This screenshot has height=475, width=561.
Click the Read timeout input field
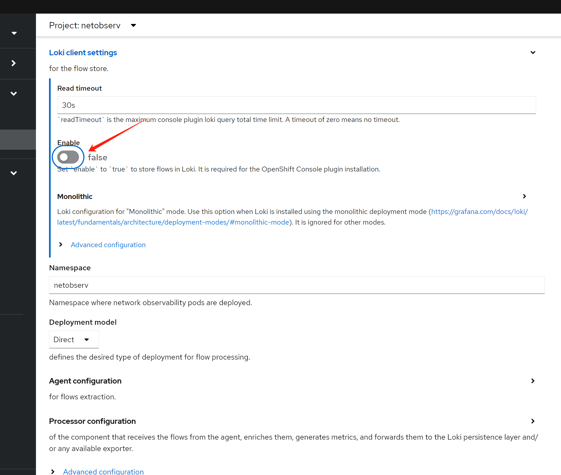click(x=296, y=105)
